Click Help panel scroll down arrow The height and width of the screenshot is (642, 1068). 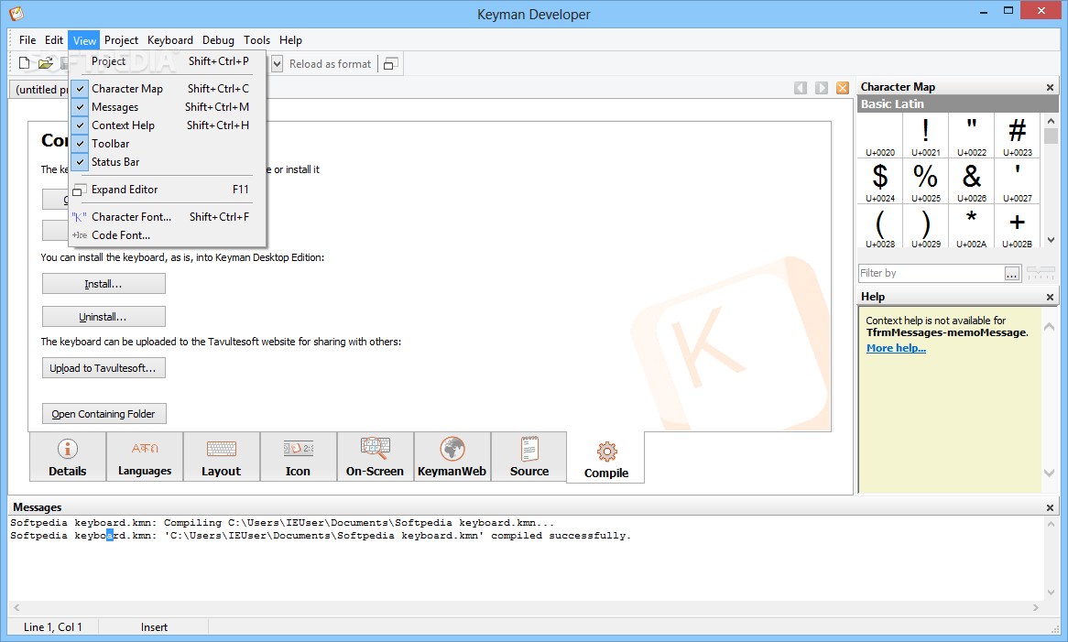click(1049, 473)
